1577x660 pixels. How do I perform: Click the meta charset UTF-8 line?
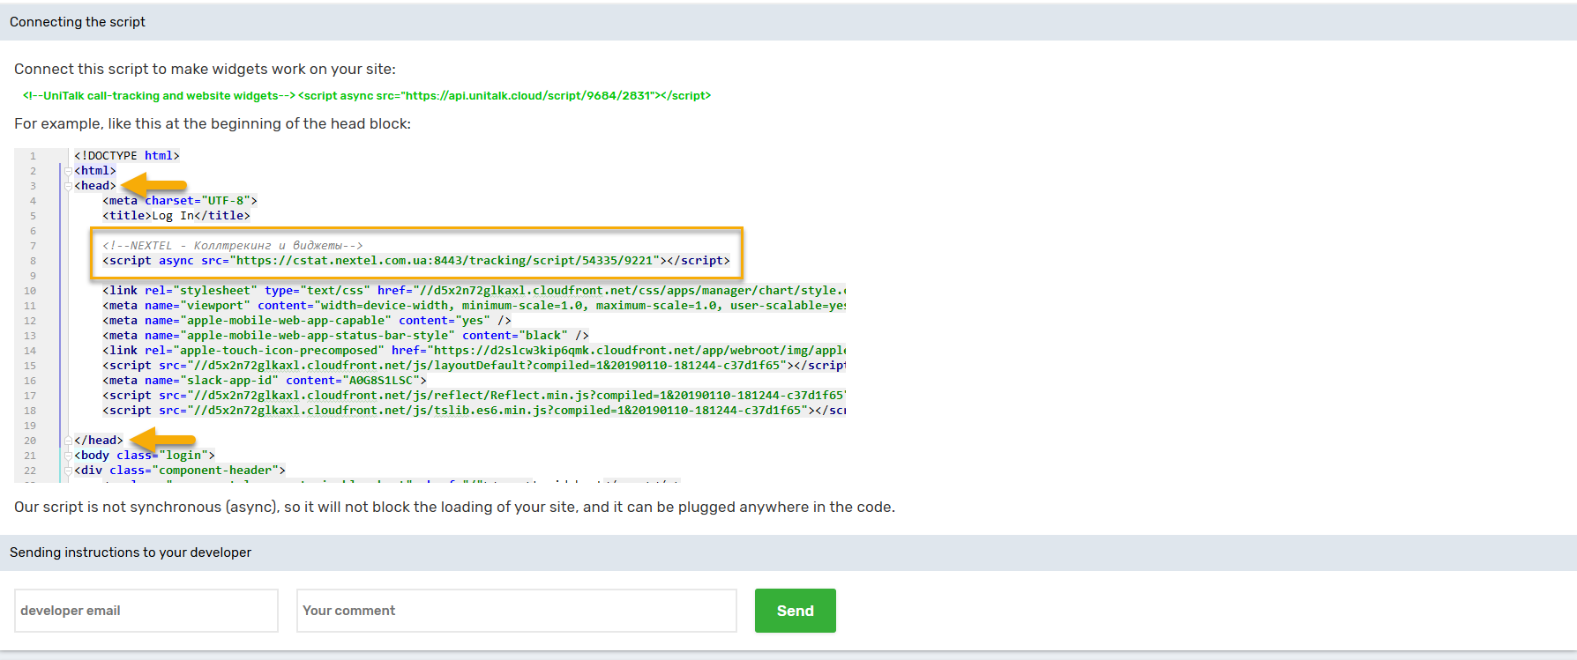(179, 201)
